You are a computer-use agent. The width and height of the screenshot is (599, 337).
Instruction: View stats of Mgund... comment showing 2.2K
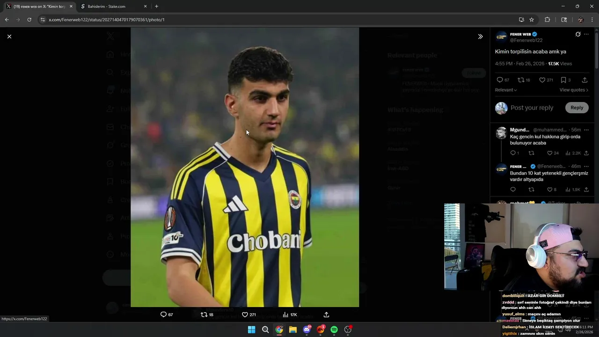click(573, 153)
